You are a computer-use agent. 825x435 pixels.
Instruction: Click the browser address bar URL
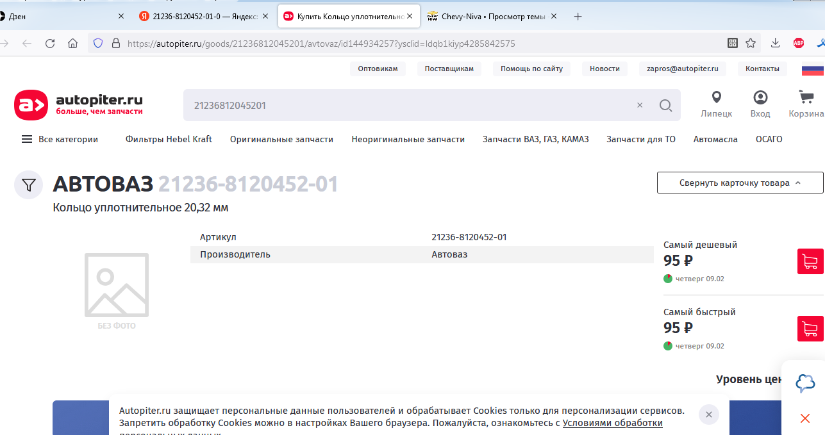[x=321, y=44]
